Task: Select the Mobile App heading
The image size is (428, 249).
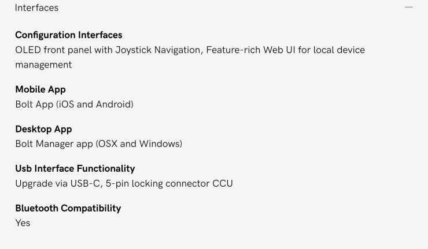Action: tap(40, 89)
